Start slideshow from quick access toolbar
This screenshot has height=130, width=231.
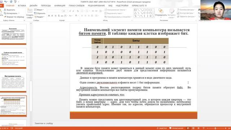point(15,1)
